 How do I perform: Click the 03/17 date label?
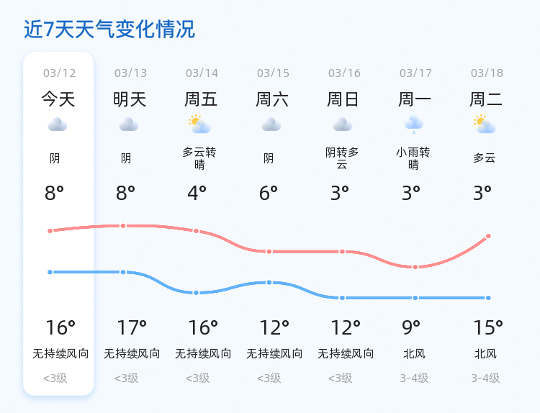point(415,73)
